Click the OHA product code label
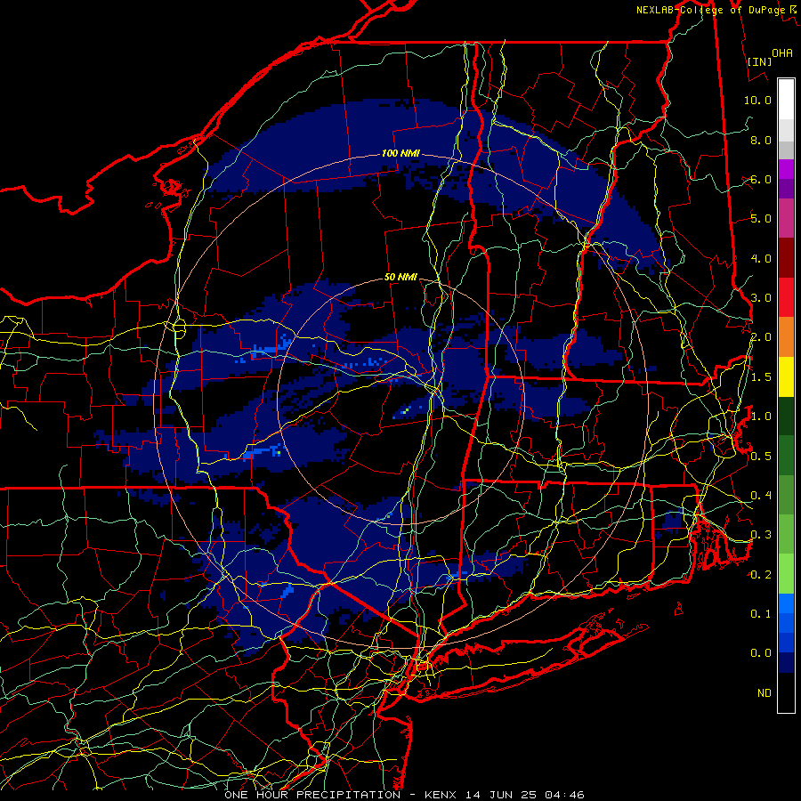Image resolution: width=801 pixels, height=801 pixels. coord(781,53)
